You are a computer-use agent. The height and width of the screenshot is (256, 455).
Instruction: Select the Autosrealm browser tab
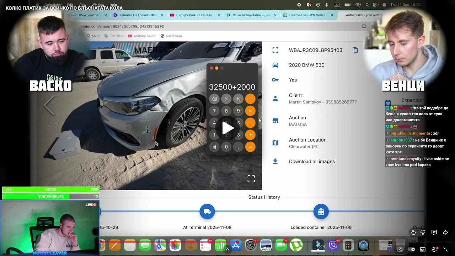(364, 15)
